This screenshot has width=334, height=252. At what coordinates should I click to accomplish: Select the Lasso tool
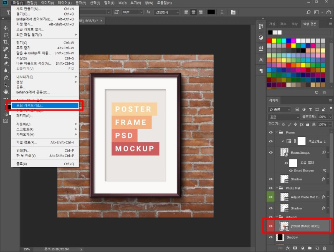(x=6, y=35)
